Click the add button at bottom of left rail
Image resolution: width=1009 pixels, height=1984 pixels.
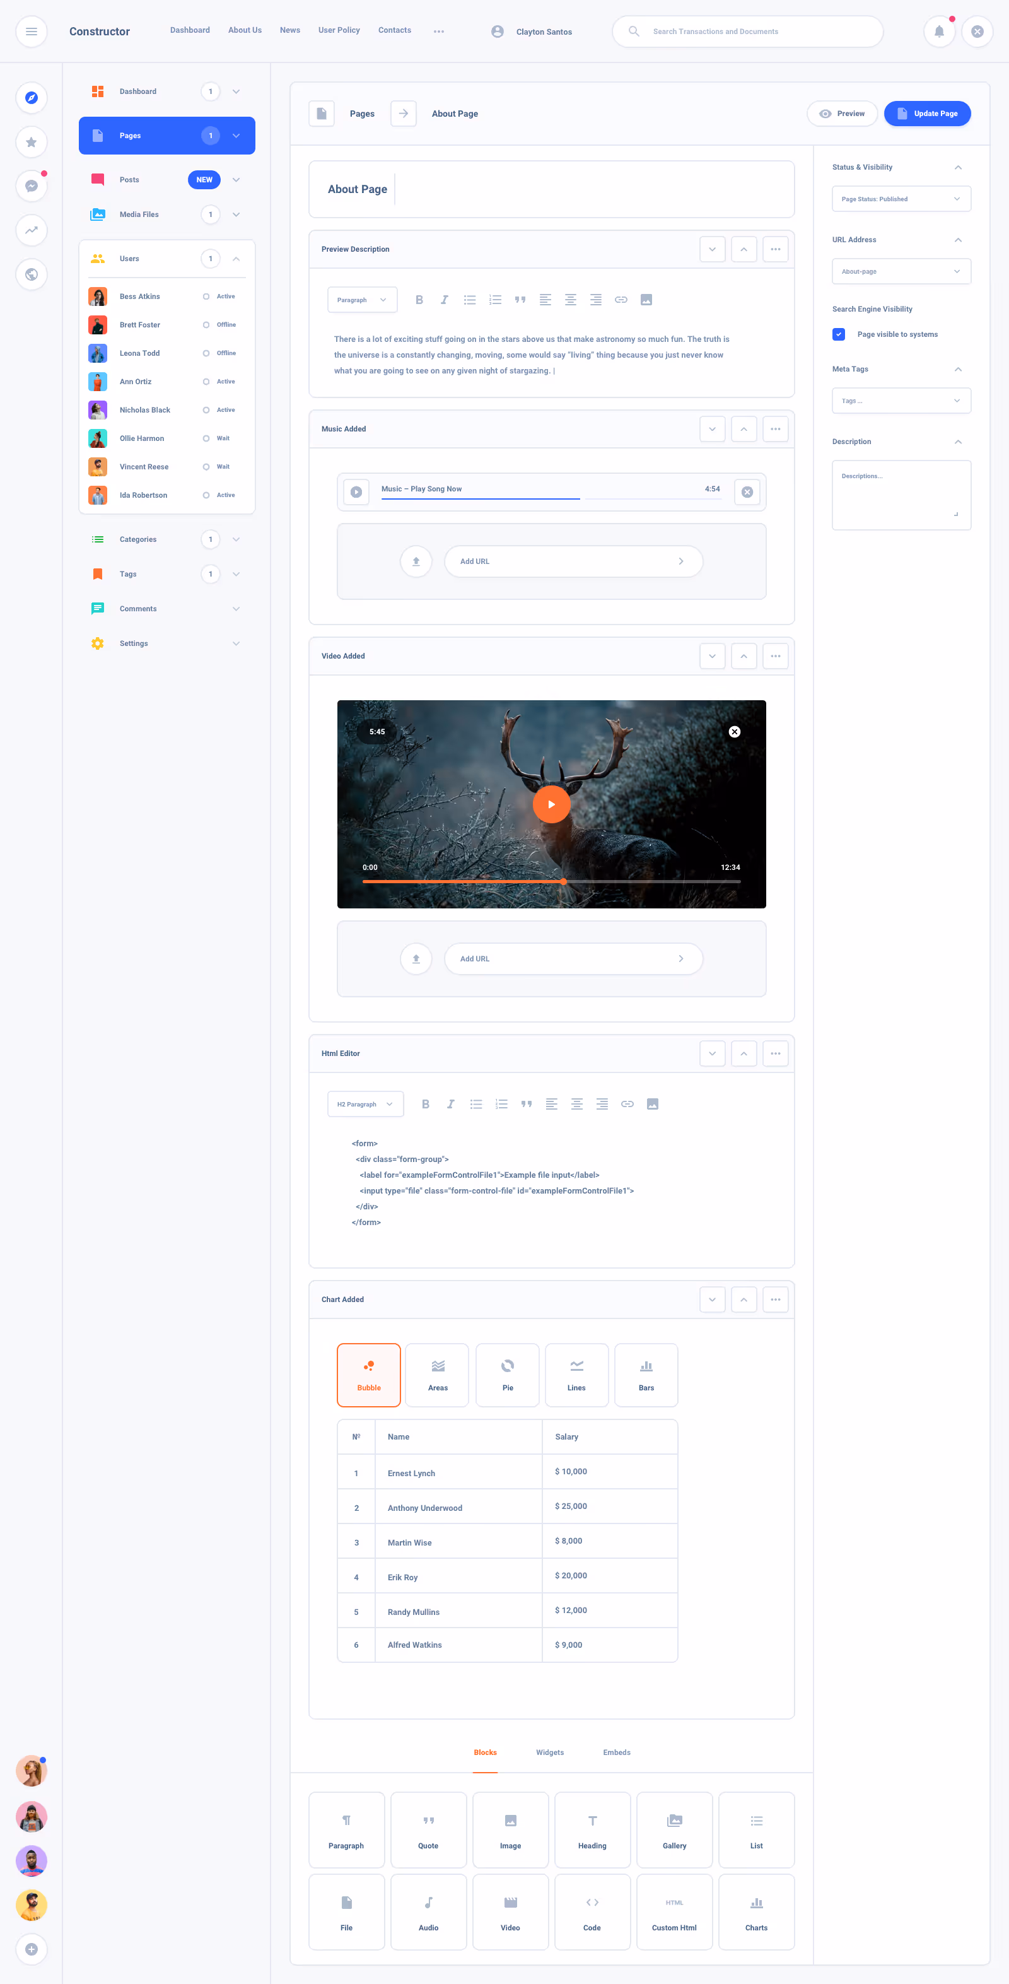[32, 1949]
